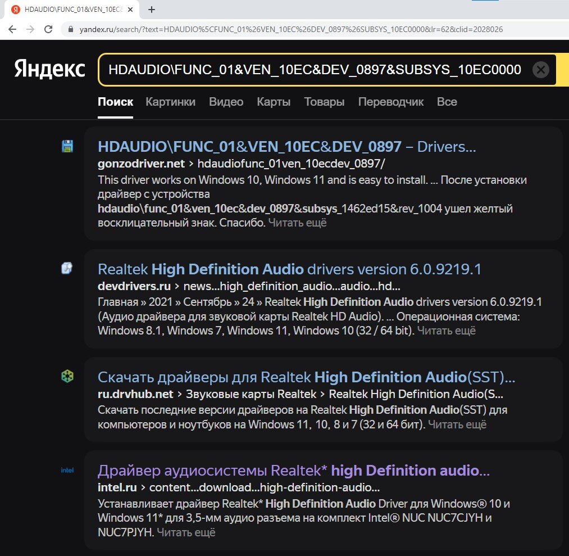
Task: Open the HDAUDIO\FUNC_01&VEN_10EC&DEV_0897 Drivers result
Action: 286,147
